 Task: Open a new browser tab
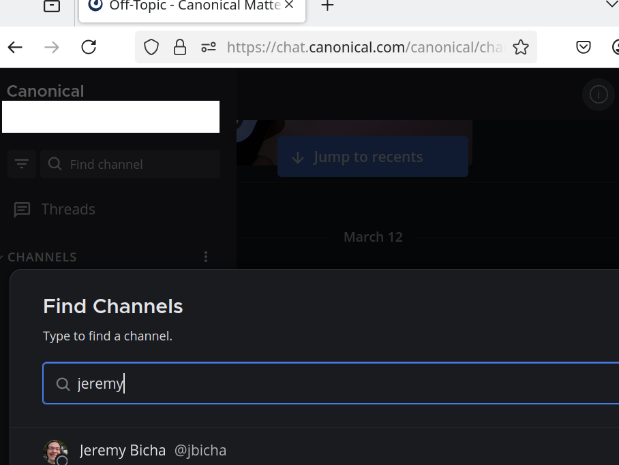pos(327,5)
